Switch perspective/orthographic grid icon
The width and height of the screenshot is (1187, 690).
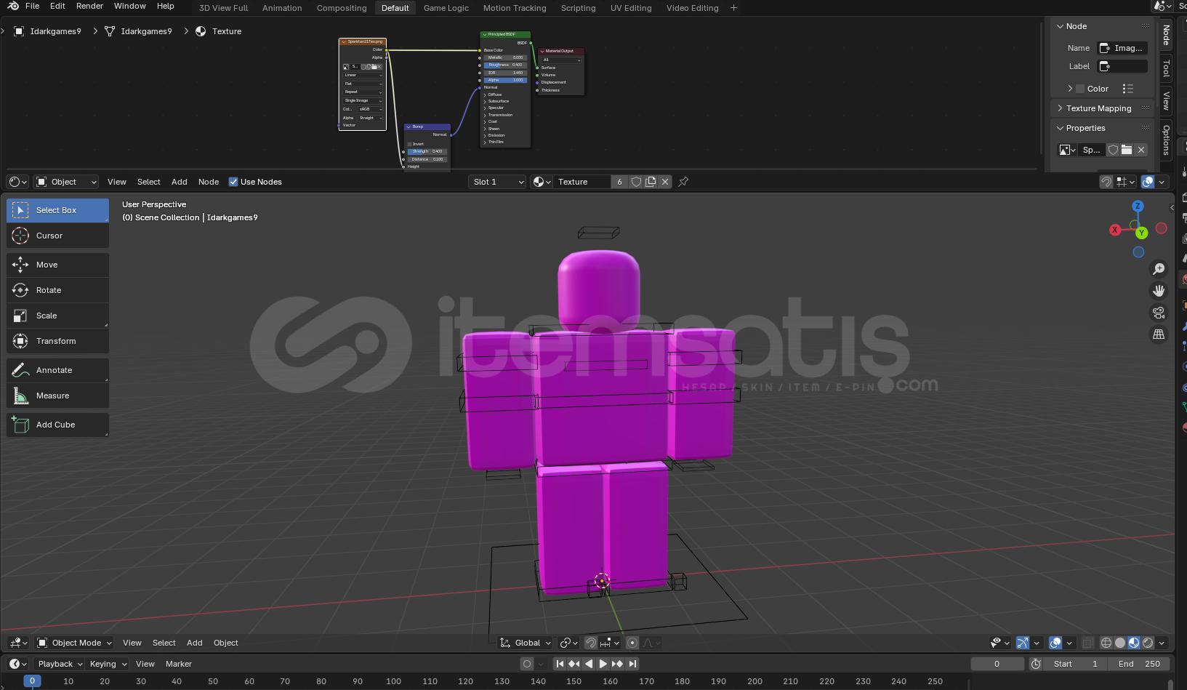[x=1159, y=334]
